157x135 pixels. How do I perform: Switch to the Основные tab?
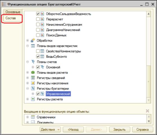tap(13, 12)
